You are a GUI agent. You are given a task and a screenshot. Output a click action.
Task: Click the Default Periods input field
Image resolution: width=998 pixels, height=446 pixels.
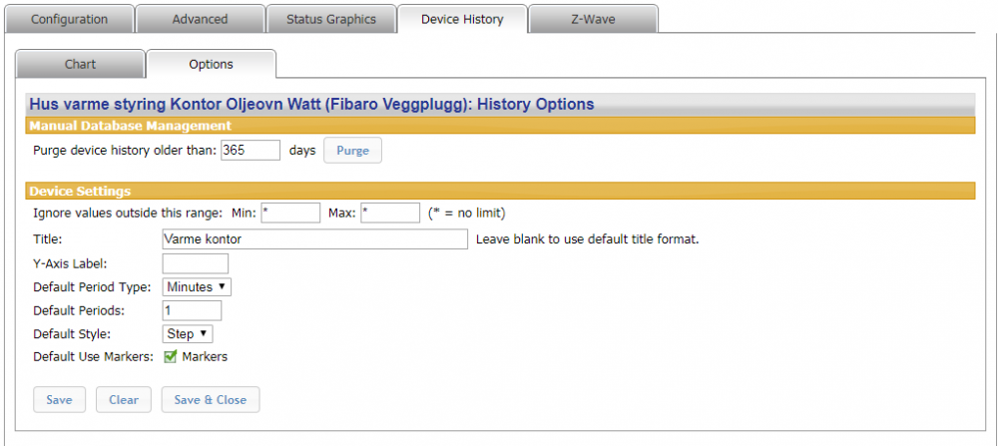(191, 310)
